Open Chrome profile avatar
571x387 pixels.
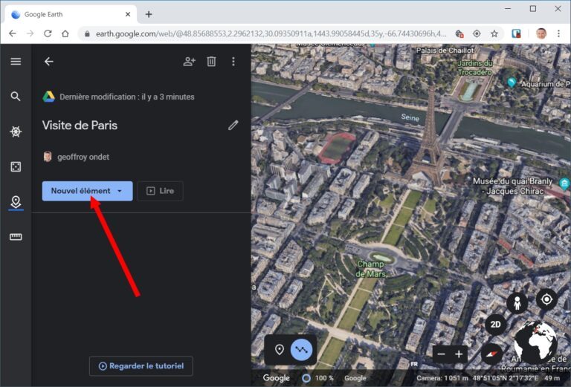tap(541, 33)
